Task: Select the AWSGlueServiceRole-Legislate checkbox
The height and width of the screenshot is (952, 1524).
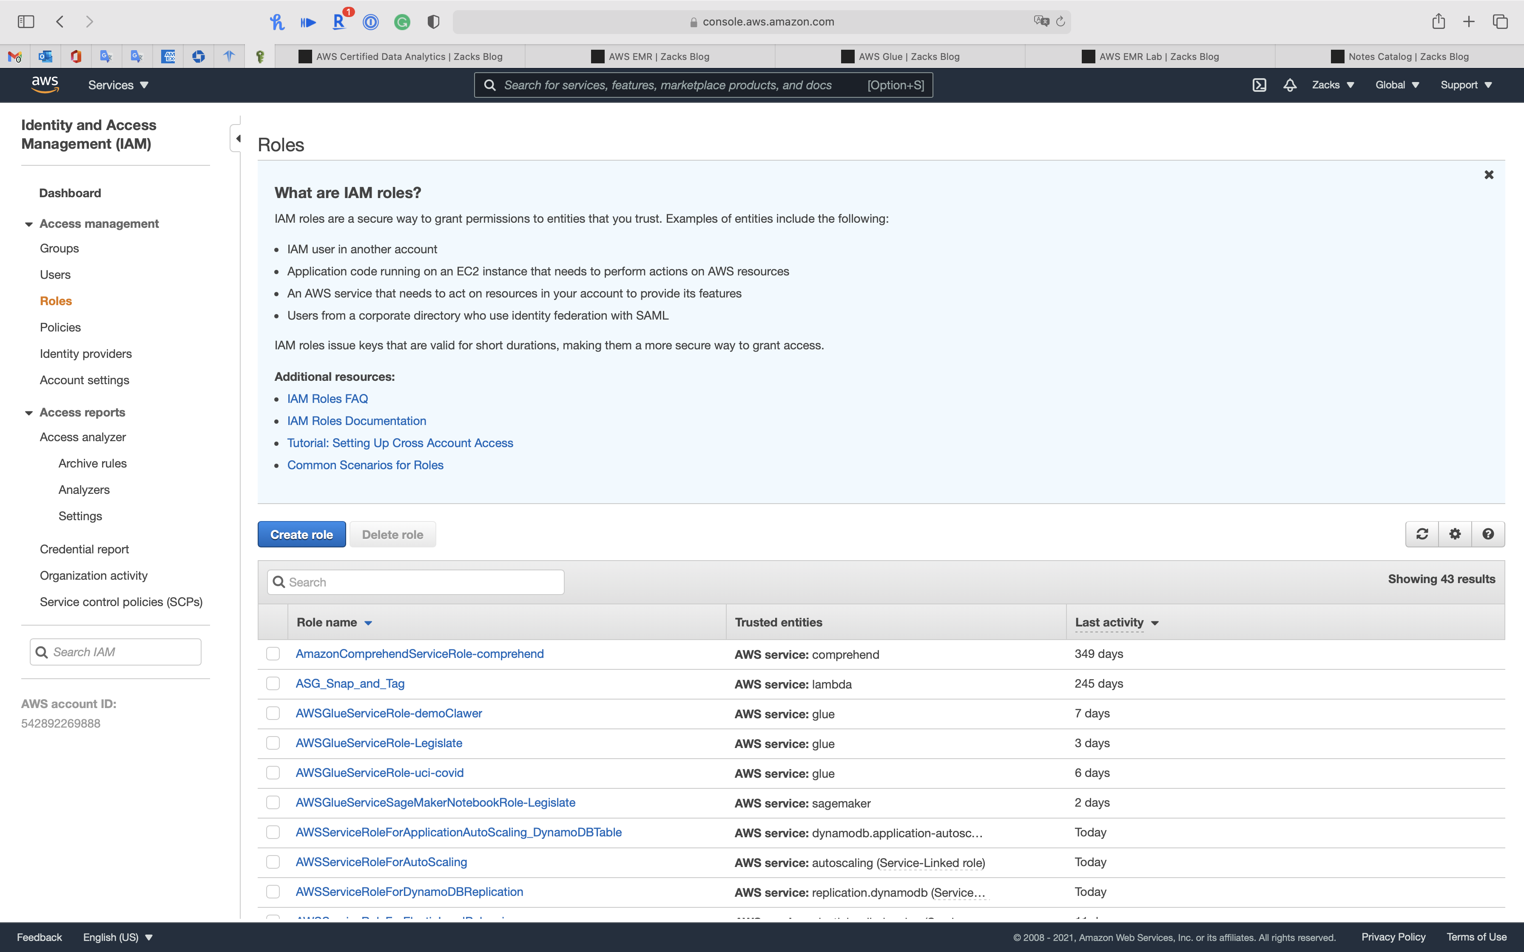Action: pyautogui.click(x=273, y=743)
